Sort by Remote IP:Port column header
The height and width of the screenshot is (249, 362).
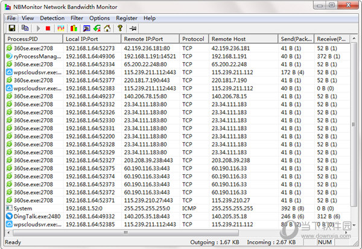tap(150, 39)
